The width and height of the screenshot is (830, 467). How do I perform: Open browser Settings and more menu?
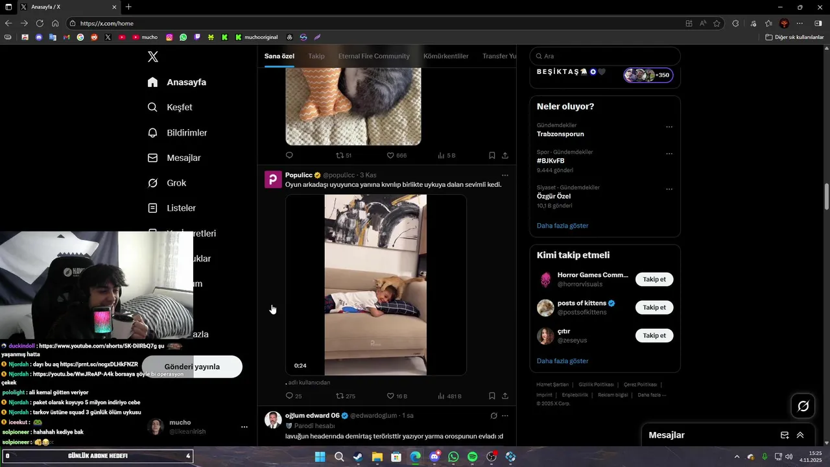click(x=800, y=23)
